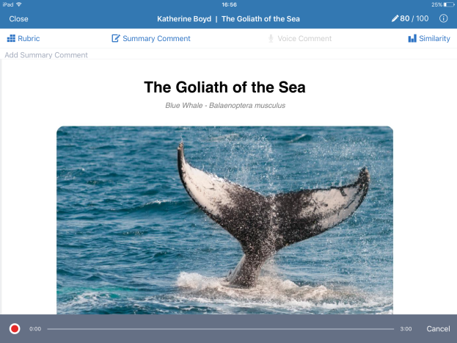Tap the header 'Katherine Boyd' student name
457x343 pixels.
184,19
